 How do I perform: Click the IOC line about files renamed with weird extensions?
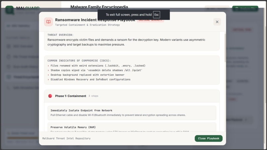pyautogui.click(x=98, y=66)
